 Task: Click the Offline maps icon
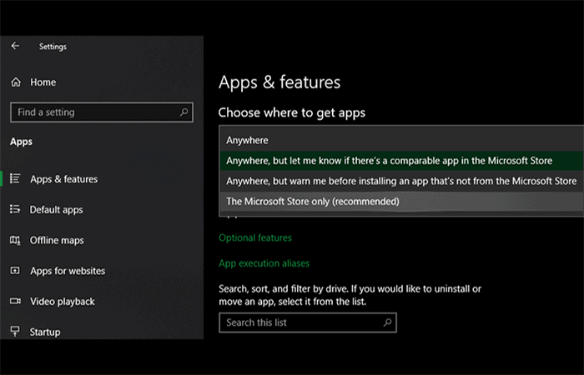15,240
